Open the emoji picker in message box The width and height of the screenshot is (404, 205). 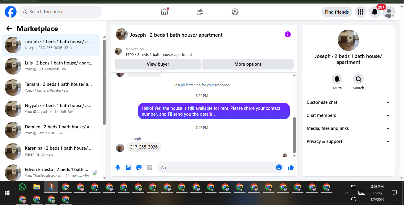279,167
